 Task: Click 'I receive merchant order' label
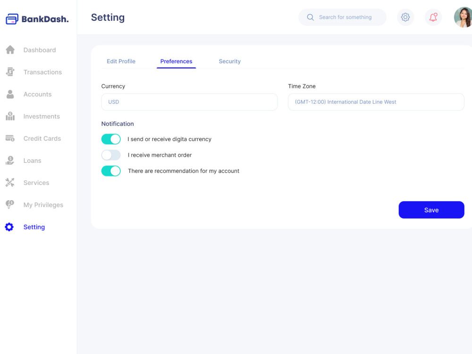160,155
